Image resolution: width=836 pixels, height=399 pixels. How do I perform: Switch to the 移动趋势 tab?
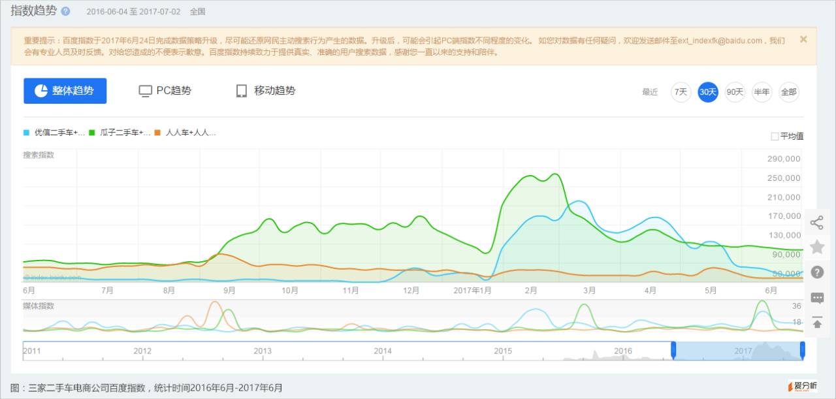266,91
